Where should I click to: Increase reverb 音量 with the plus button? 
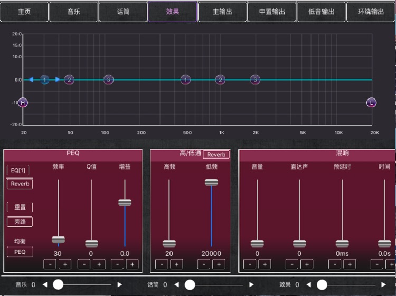(x=265, y=264)
